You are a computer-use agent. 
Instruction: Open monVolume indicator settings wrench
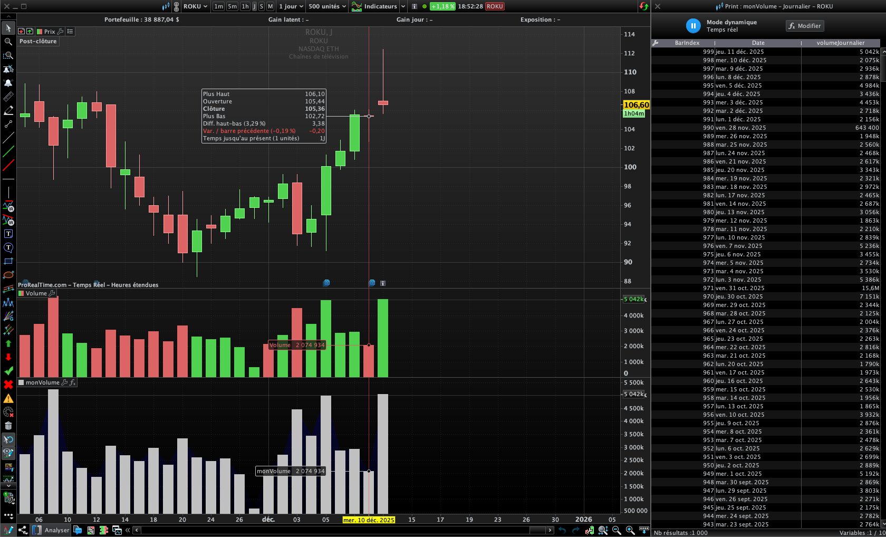64,382
